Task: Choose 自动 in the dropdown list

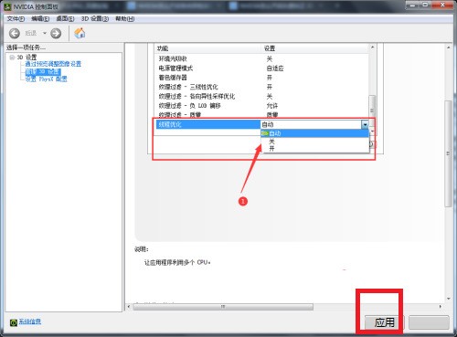Action: click(314, 133)
